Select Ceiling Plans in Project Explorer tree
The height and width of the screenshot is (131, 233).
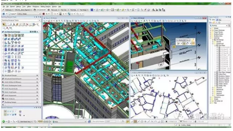(222, 74)
